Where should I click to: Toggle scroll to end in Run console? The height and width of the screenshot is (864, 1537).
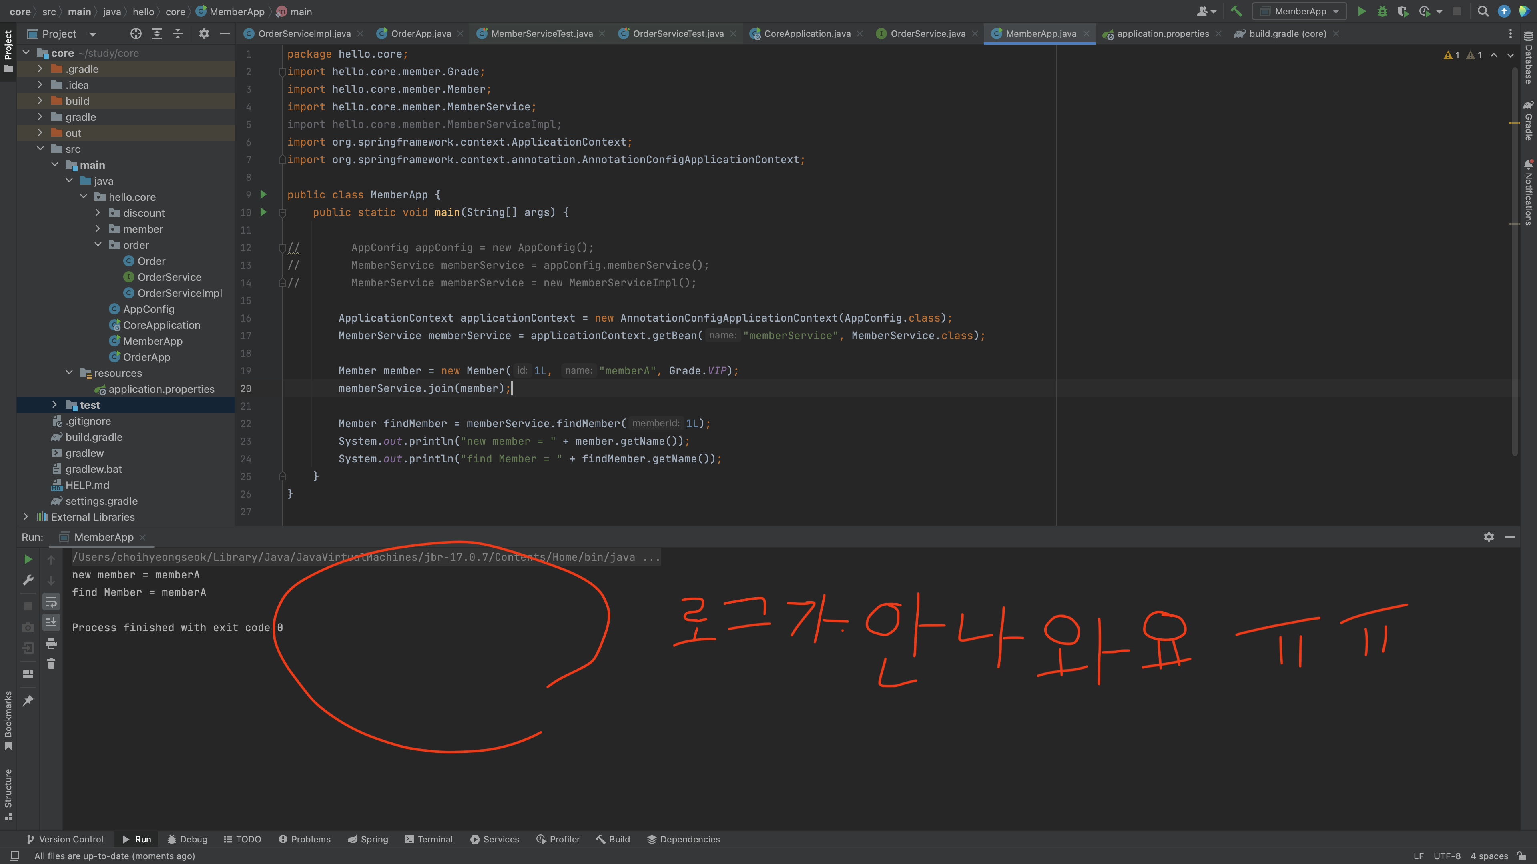pos(51,622)
